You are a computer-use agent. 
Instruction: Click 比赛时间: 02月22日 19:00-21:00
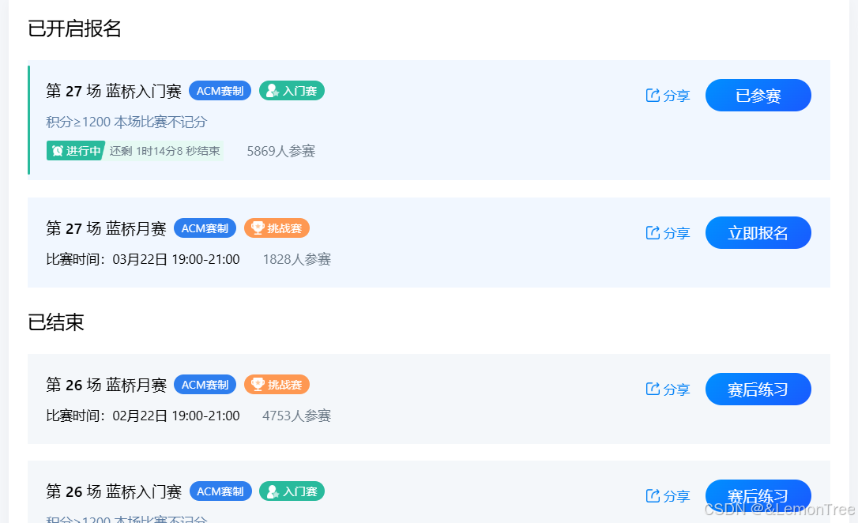[143, 416]
